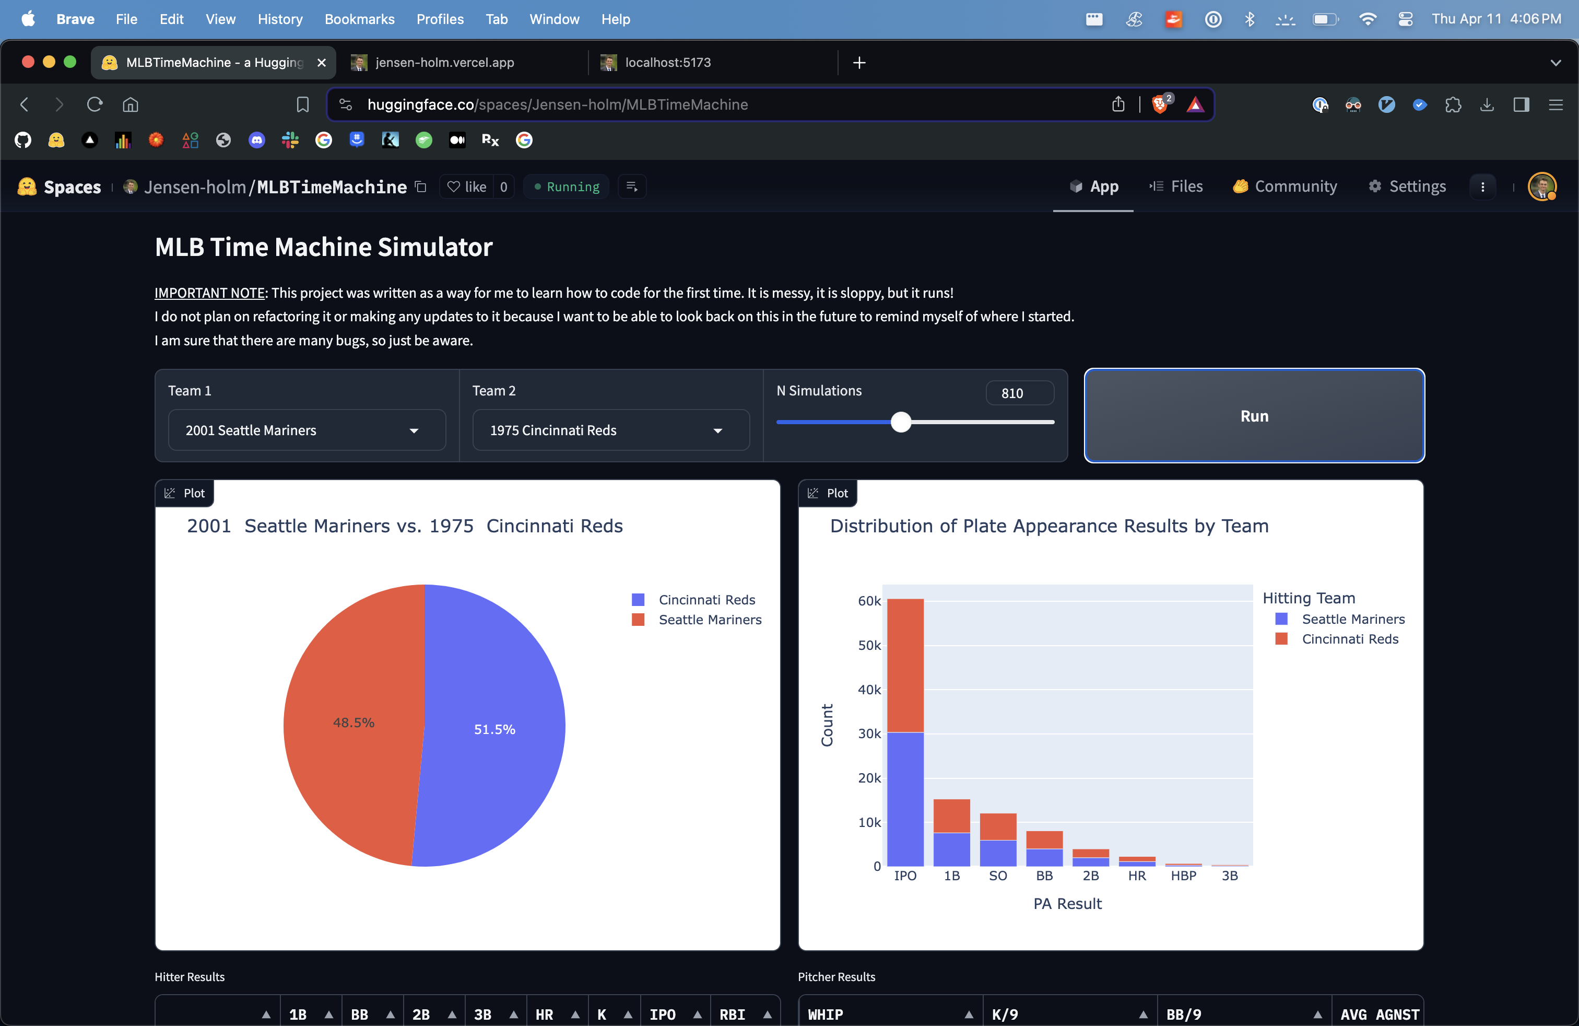Click the Brave Rewards triangle icon

[1196, 104]
